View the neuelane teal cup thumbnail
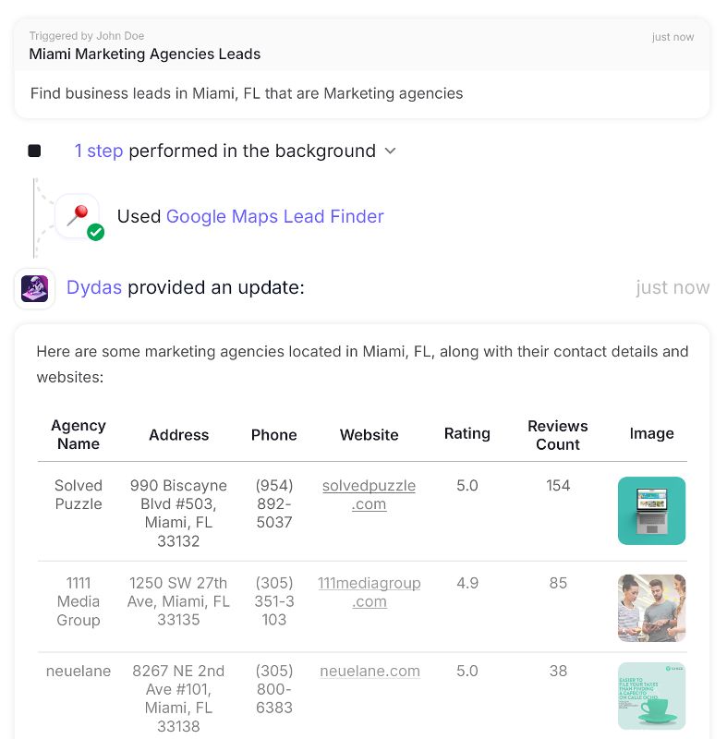This screenshot has height=739, width=727. coord(651,696)
